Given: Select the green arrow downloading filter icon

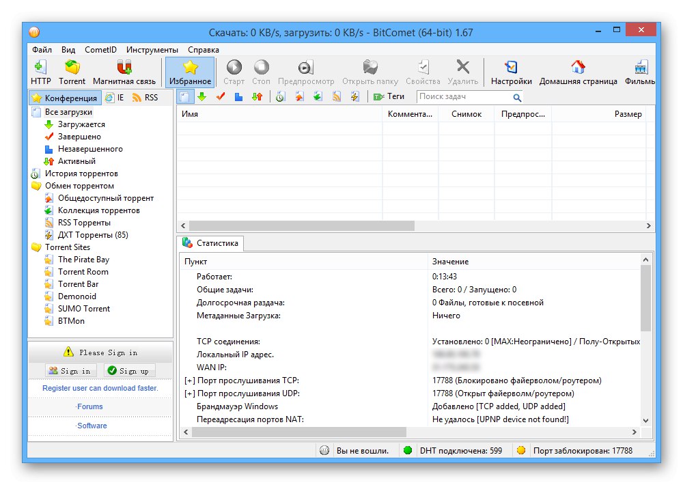Looking at the screenshot, I should 202,97.
